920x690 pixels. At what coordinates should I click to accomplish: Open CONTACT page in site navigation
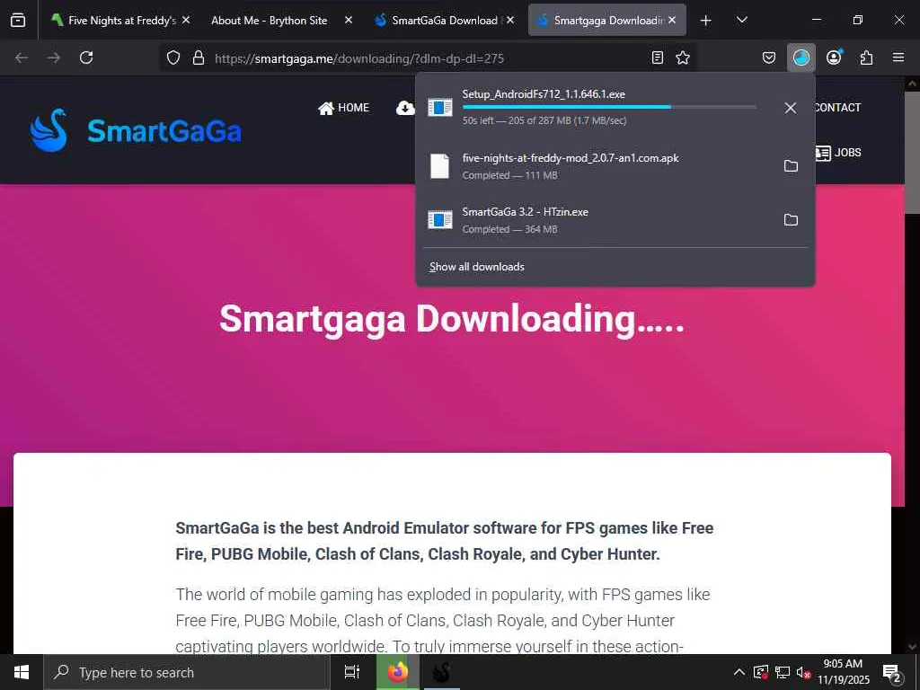838,108
